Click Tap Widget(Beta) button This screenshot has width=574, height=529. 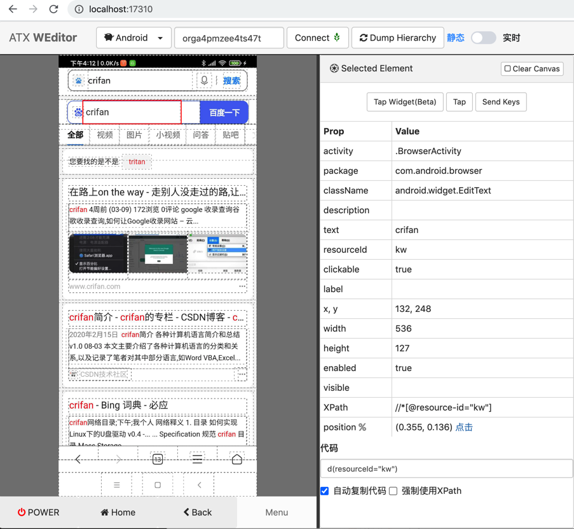point(405,102)
